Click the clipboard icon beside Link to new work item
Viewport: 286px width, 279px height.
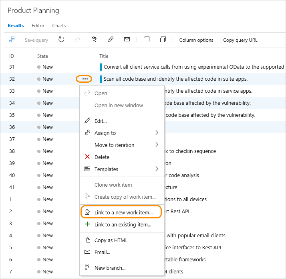(x=87, y=212)
